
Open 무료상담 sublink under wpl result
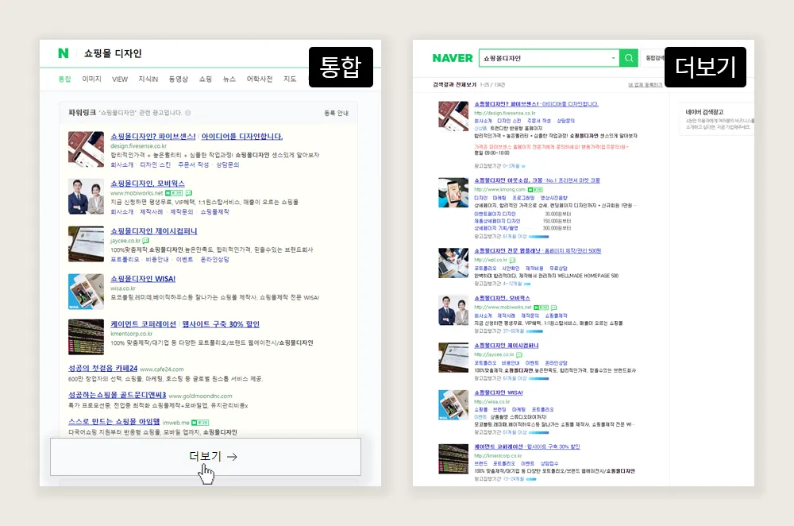click(x=558, y=269)
